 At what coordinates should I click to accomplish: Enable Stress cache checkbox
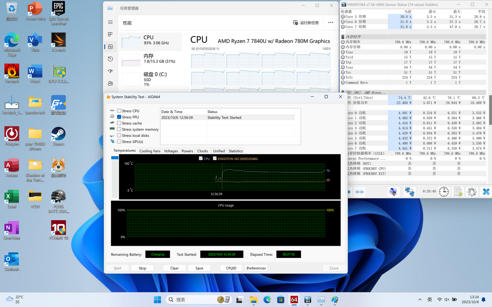tap(119, 123)
